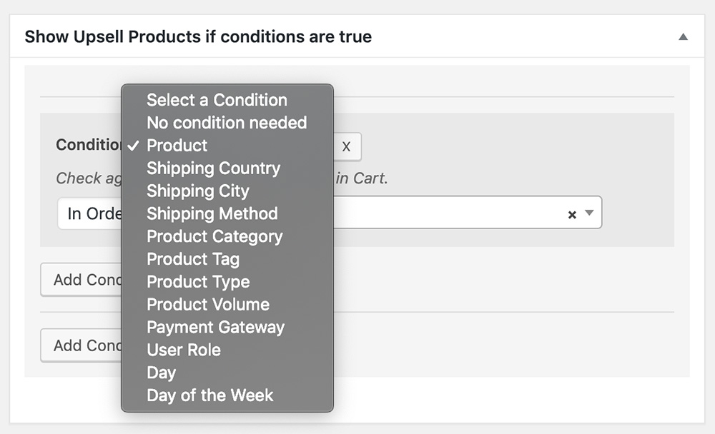This screenshot has height=434, width=715.
Task: Select "No condition needed" option
Action: (226, 123)
